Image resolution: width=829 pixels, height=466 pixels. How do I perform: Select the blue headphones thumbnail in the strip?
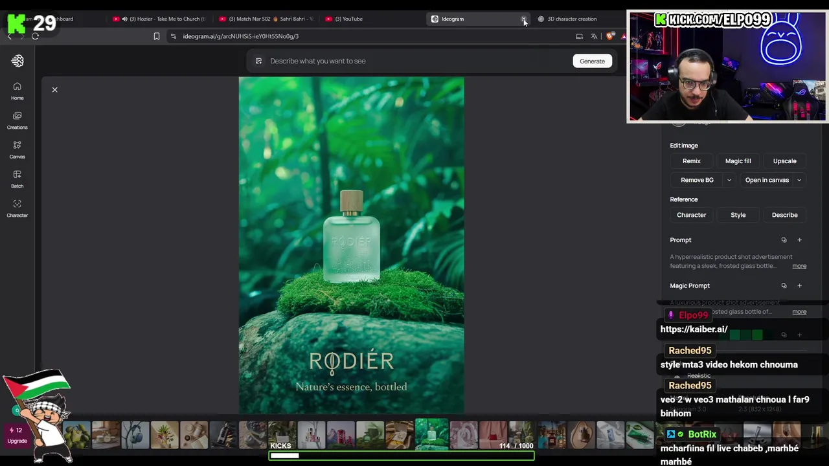coord(135,434)
